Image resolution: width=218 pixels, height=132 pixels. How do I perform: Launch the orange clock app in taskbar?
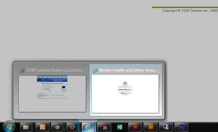[42, 127]
